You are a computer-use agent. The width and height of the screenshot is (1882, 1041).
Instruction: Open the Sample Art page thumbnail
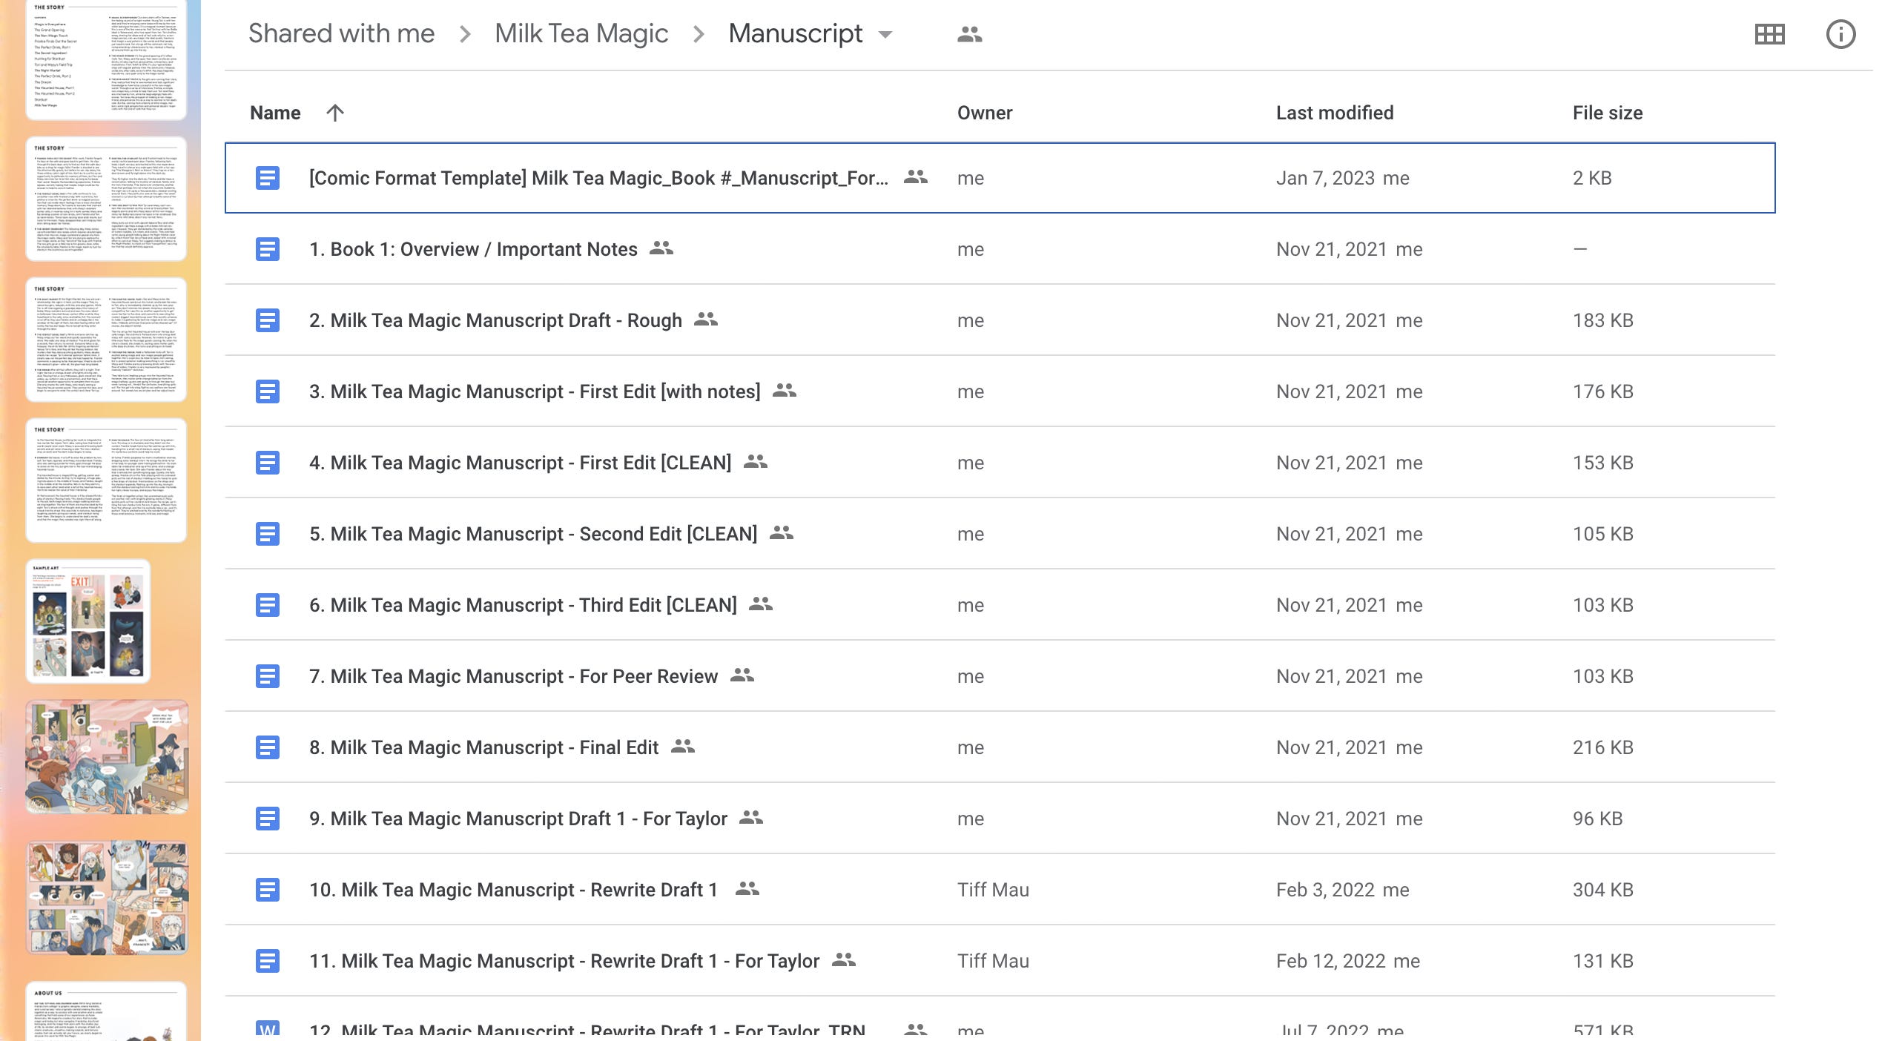point(89,621)
